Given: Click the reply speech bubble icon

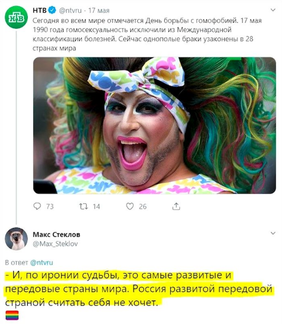Looking at the screenshot, I should coord(37,206).
